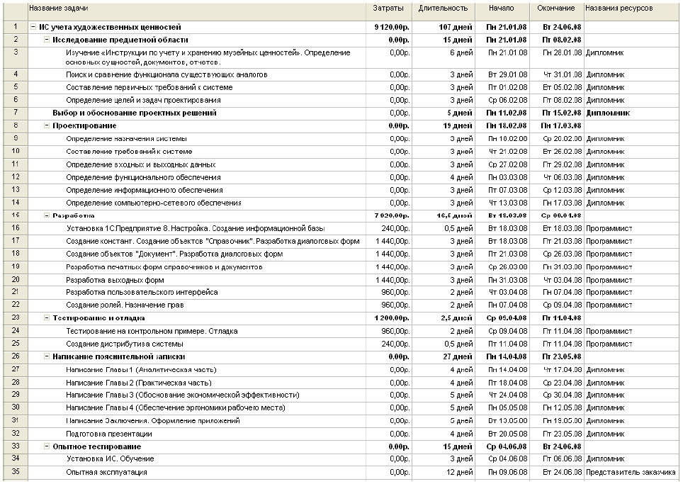Collapse 'Исследование предметной области' group
Screen dimensions: 683x484
(47, 40)
